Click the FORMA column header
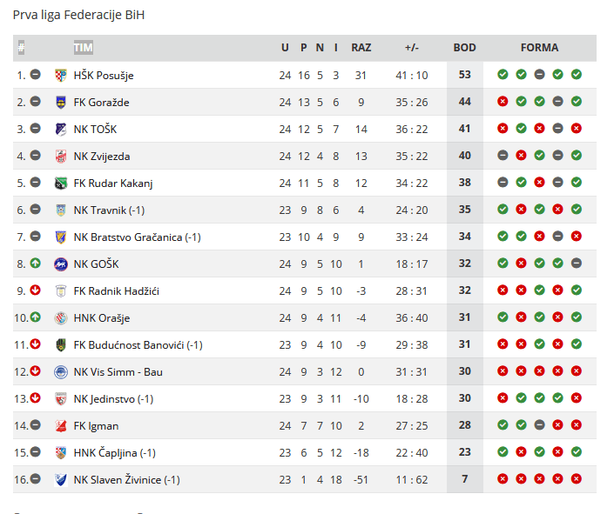 point(540,47)
